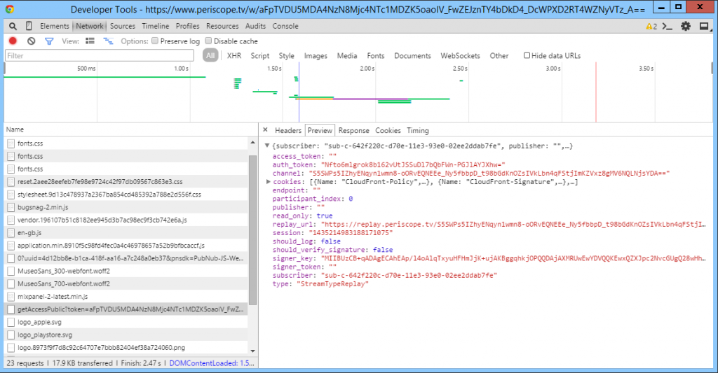Viewport: 718px width, 373px height.
Task: Select the logo_apple.svg request
Action: click(x=126, y=322)
